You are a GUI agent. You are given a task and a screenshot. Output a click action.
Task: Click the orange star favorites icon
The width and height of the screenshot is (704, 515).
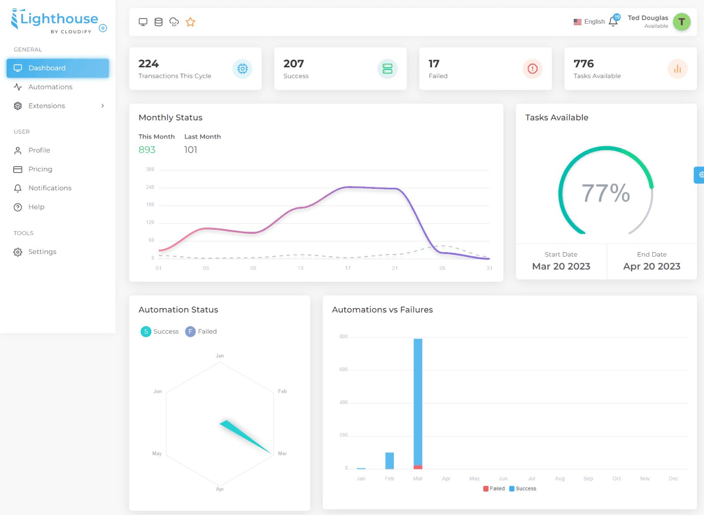(191, 22)
